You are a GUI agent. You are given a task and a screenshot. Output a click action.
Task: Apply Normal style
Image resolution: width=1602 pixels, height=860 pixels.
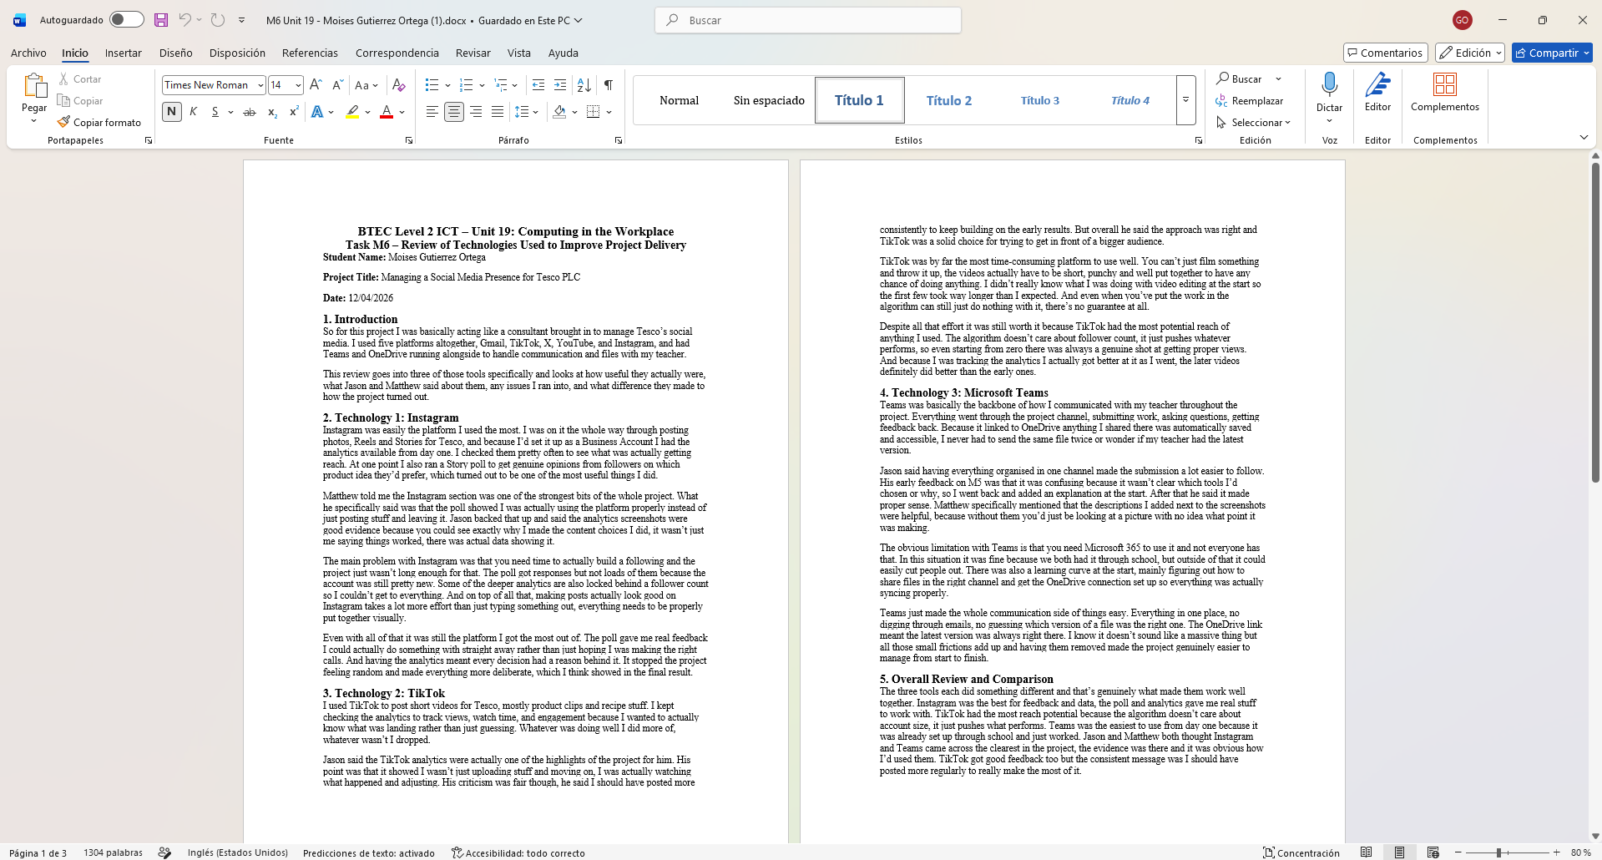pos(679,100)
